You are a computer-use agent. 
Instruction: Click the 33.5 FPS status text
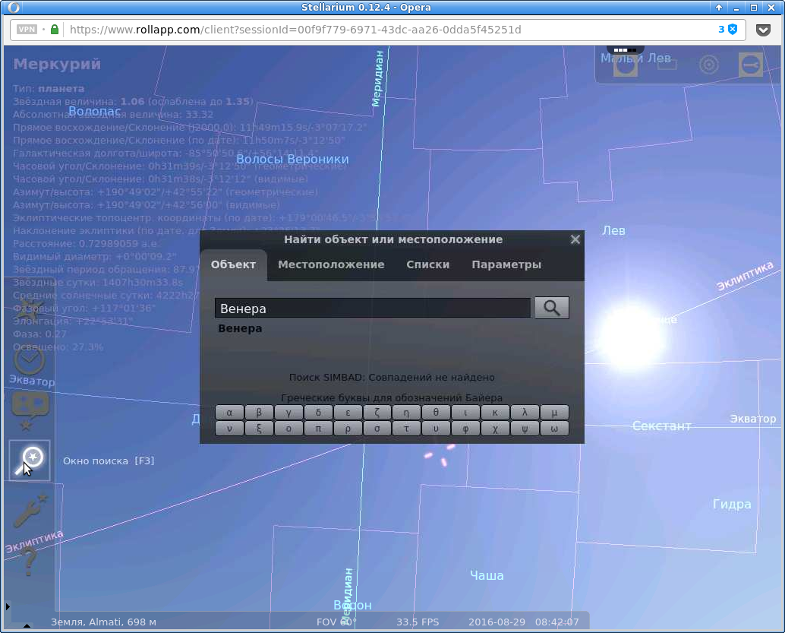(418, 622)
